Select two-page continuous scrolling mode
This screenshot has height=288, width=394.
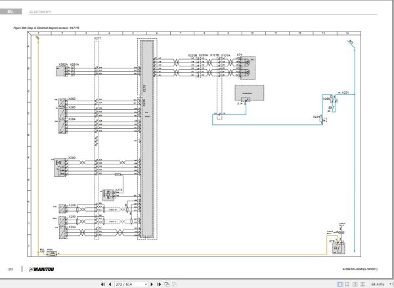pyautogui.click(x=362, y=284)
